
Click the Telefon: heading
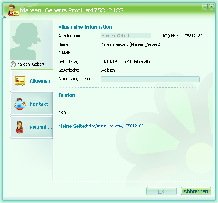pyautogui.click(x=67, y=95)
